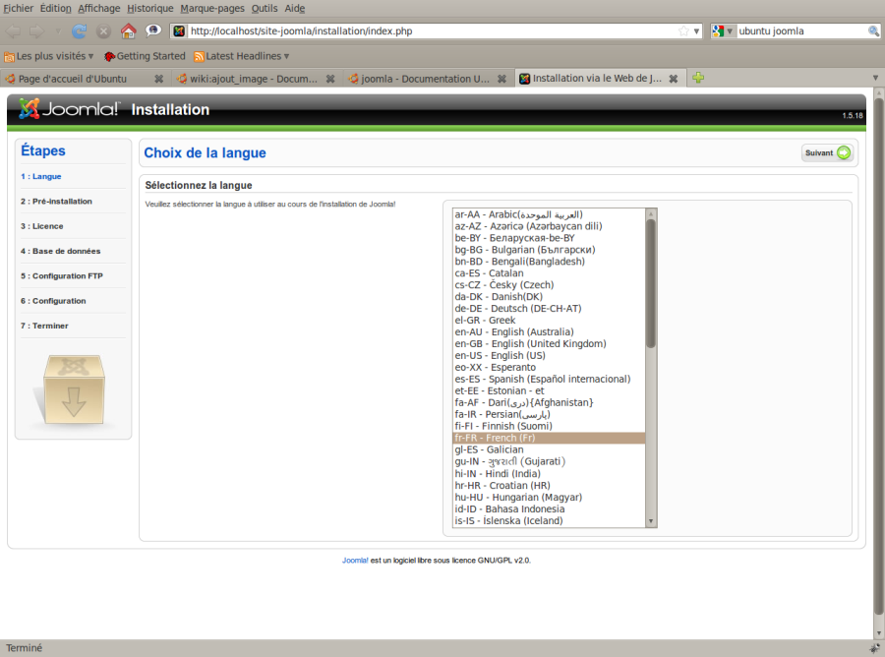Click the language list scroll-up arrow
The width and height of the screenshot is (885, 657).
point(651,214)
